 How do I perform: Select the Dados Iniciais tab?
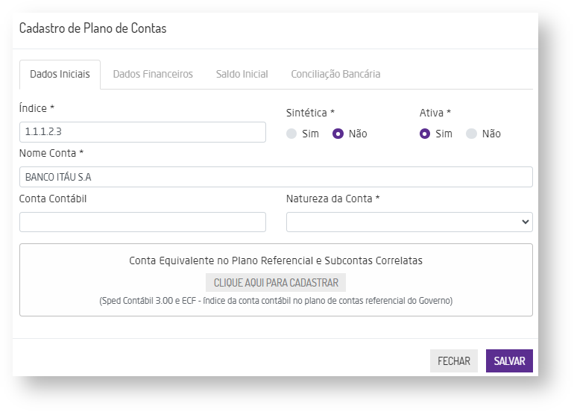click(60, 74)
